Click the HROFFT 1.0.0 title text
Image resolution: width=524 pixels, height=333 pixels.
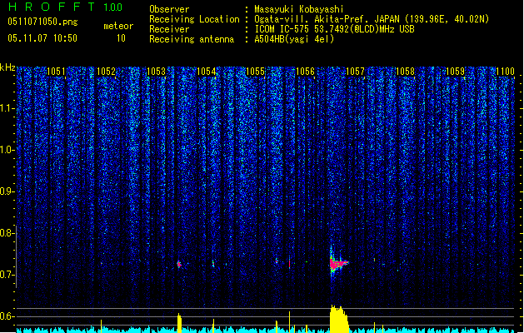click(65, 7)
